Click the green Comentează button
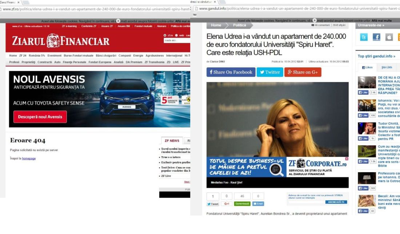The height and width of the screenshot is (234, 400). (x=242, y=204)
